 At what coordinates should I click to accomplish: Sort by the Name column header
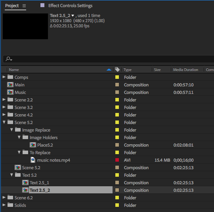click(x=14, y=70)
